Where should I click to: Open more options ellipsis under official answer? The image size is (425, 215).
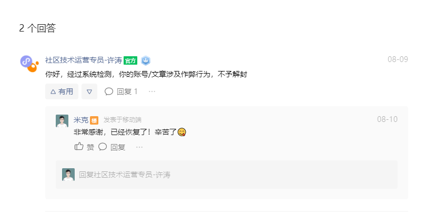[x=152, y=91]
